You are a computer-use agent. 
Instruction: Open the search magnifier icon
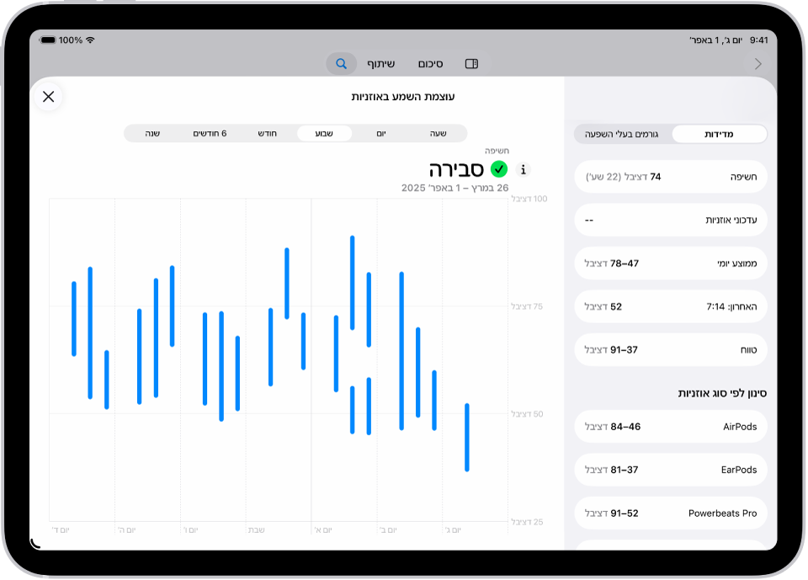[x=341, y=64]
